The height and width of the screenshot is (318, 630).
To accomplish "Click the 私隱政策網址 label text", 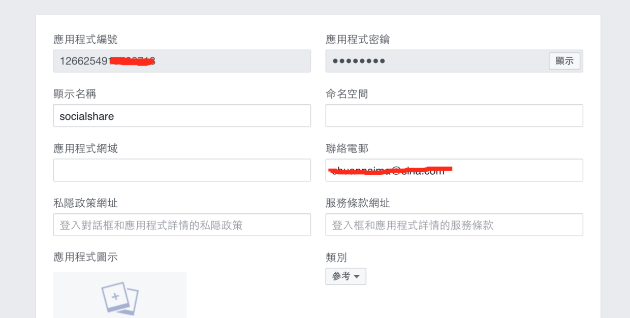I will [85, 203].
